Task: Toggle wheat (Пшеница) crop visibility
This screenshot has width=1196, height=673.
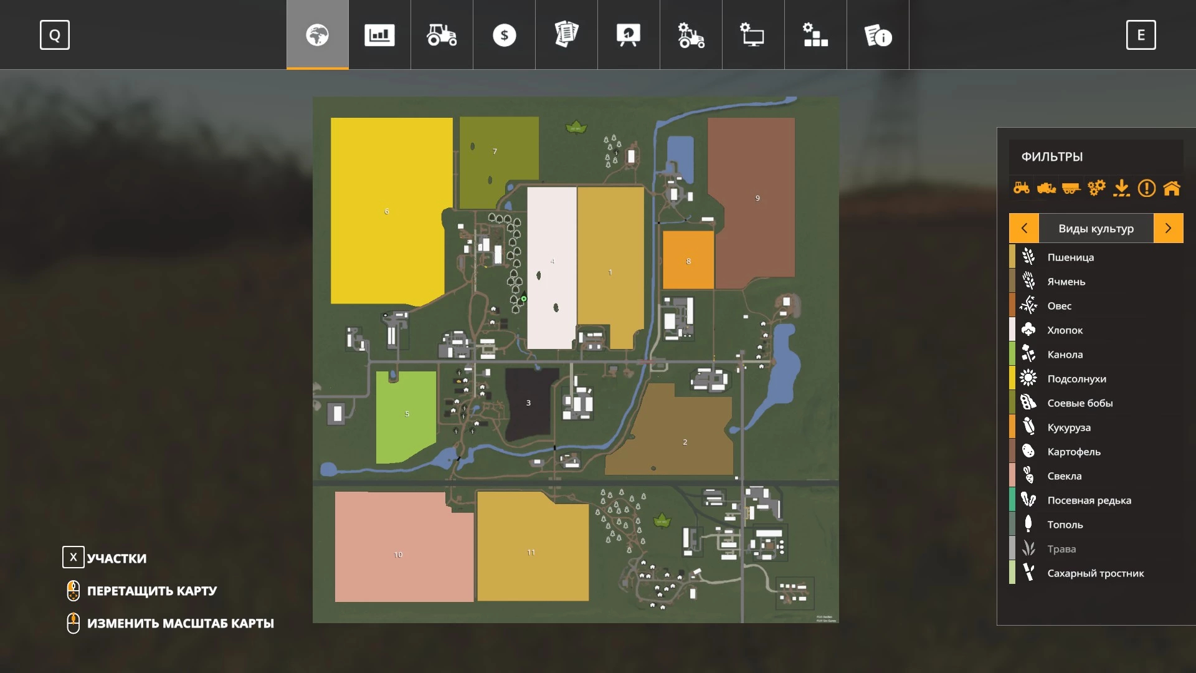Action: coord(1070,257)
